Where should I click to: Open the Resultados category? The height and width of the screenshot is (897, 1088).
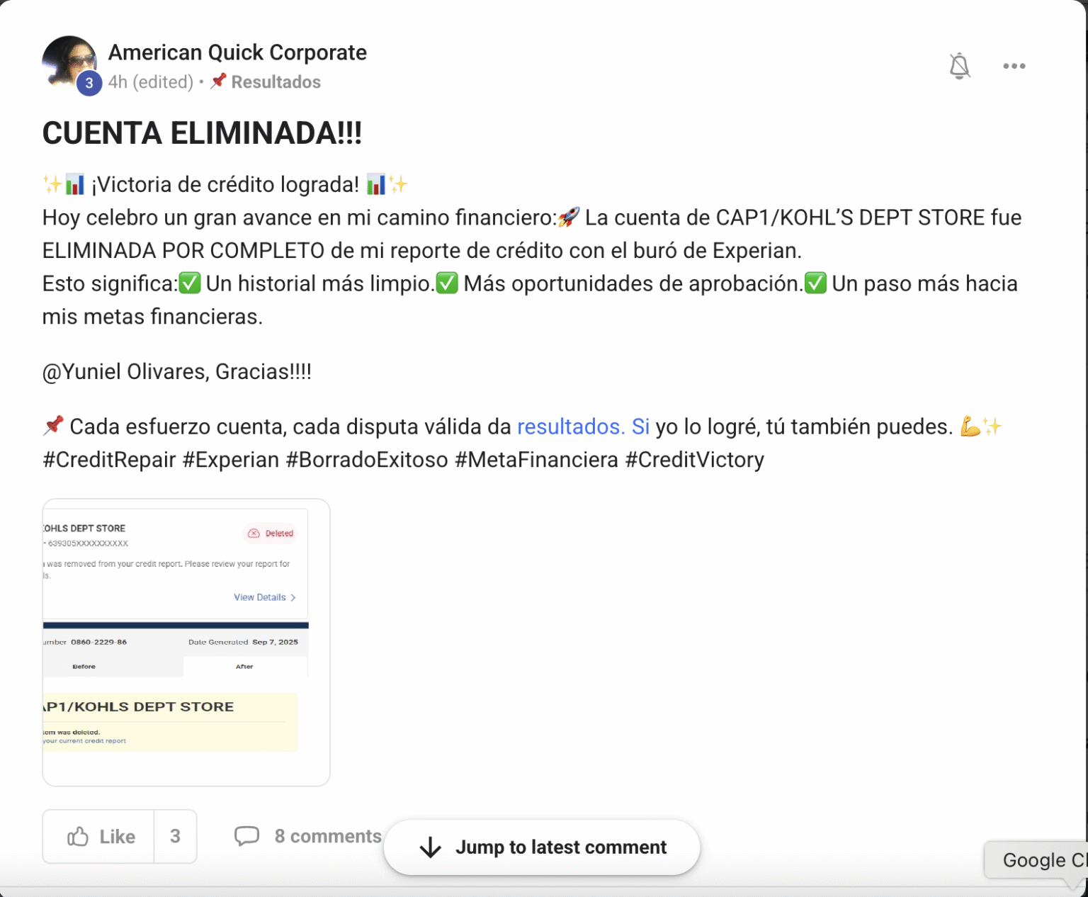click(276, 82)
